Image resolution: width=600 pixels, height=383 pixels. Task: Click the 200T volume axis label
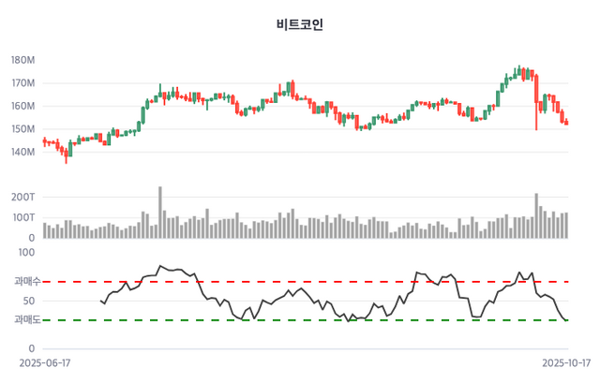click(x=22, y=198)
